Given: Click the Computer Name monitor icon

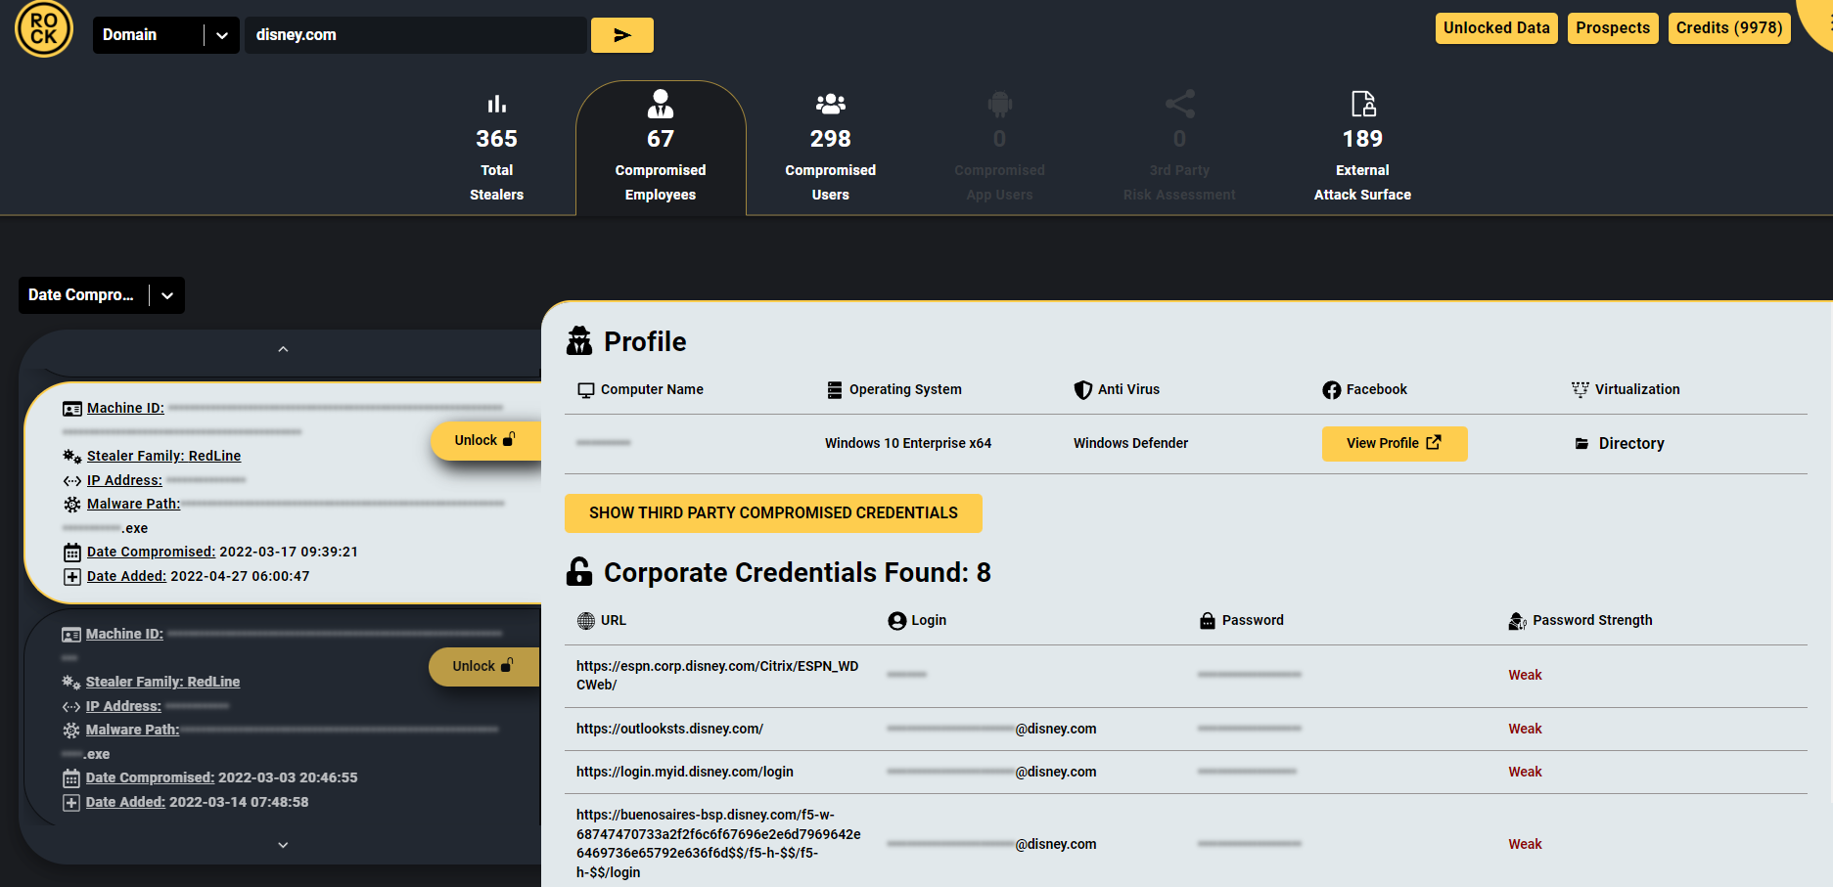Looking at the screenshot, I should point(586,390).
